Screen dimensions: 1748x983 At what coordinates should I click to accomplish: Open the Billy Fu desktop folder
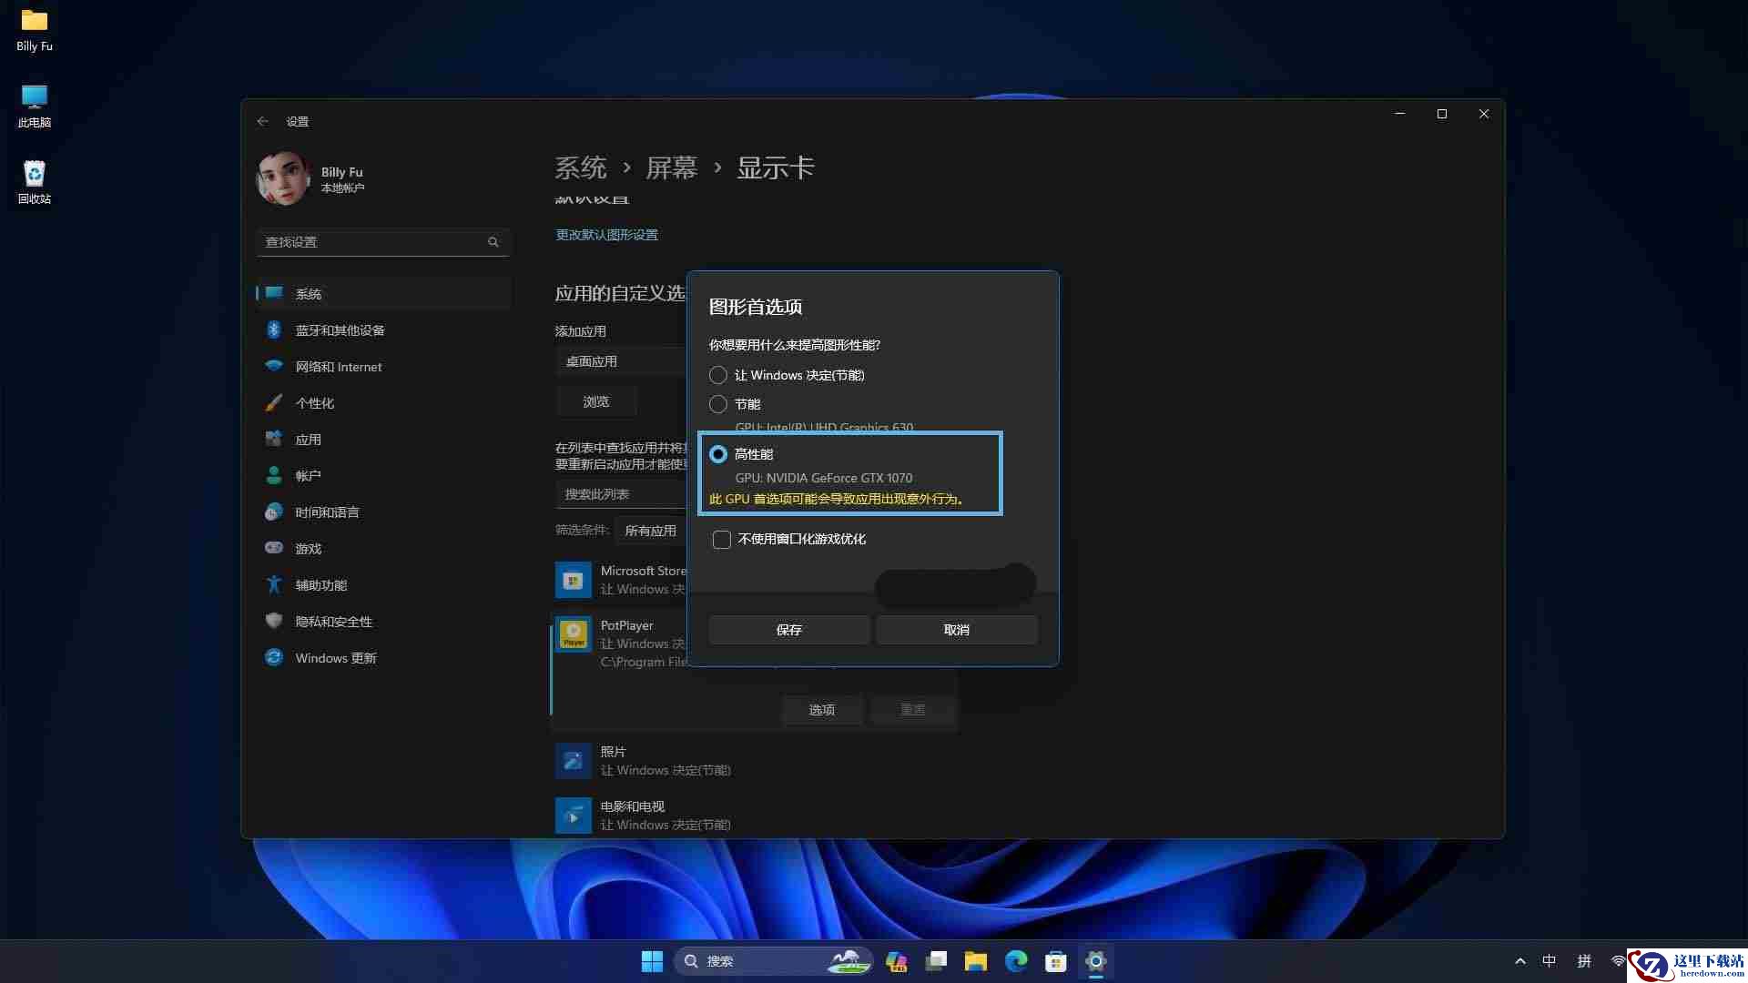click(35, 30)
